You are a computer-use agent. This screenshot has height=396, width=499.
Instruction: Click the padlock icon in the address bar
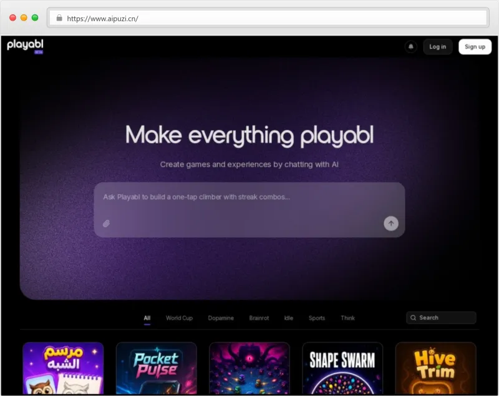tap(59, 18)
